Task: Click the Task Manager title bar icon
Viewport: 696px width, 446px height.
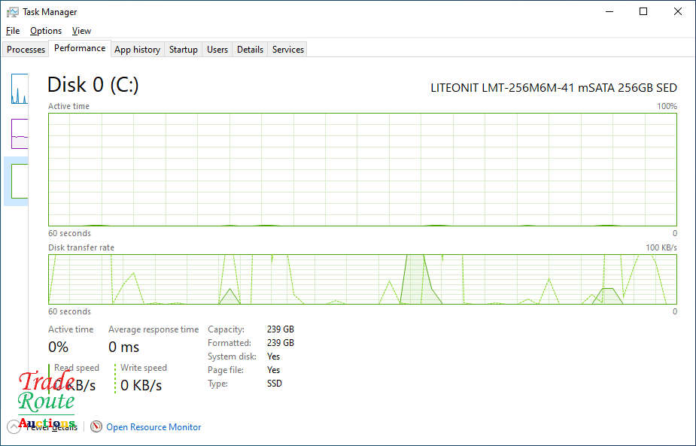Action: coord(12,12)
